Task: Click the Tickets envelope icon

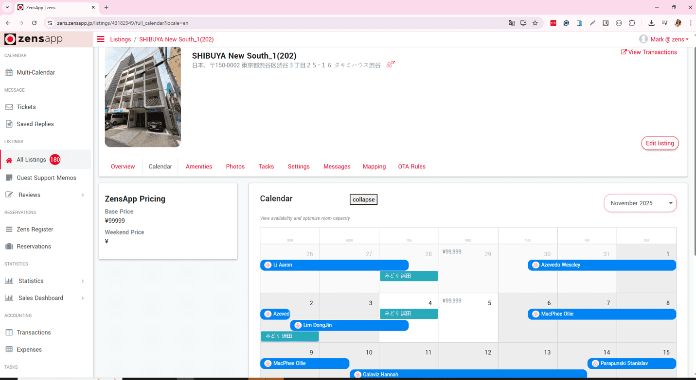Action: [9, 107]
